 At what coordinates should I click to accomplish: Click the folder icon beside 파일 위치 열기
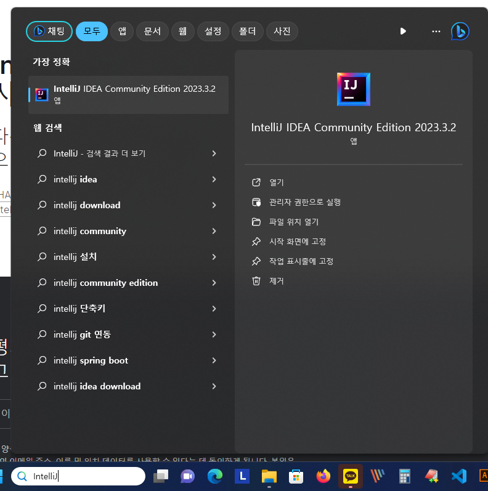tap(256, 222)
